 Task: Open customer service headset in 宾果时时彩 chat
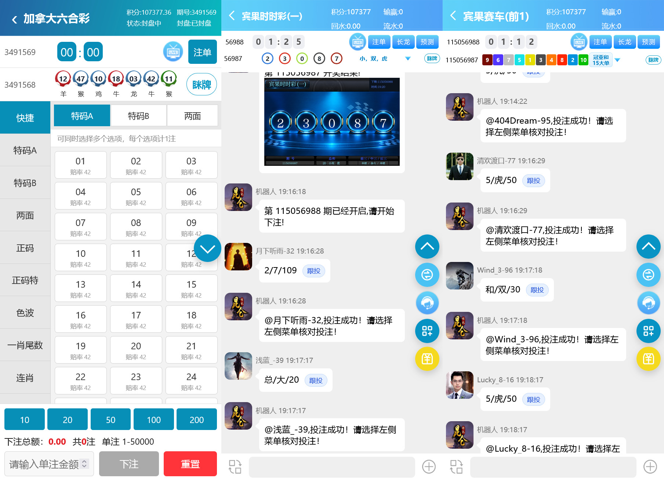tap(427, 303)
